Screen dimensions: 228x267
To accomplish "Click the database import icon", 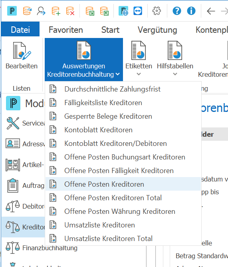I will 90,11.
